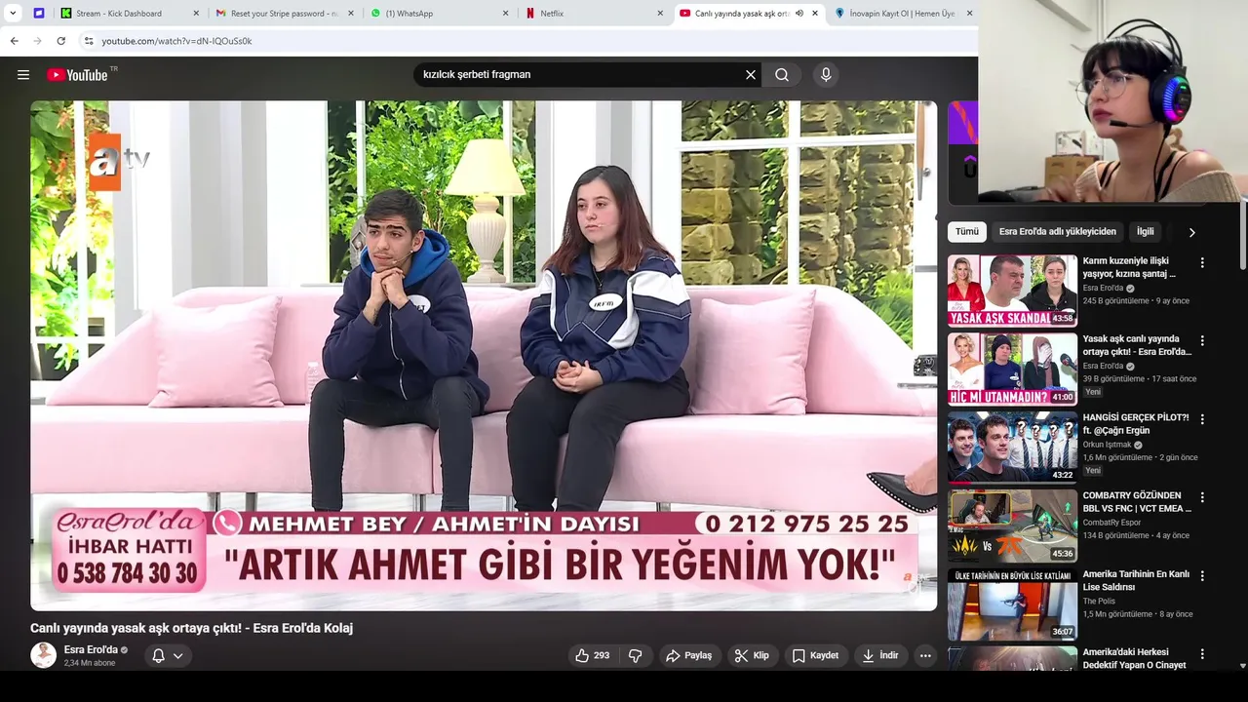
Task: Open options for Amerika'daki Herkesi Dedektif video
Action: (1202, 654)
